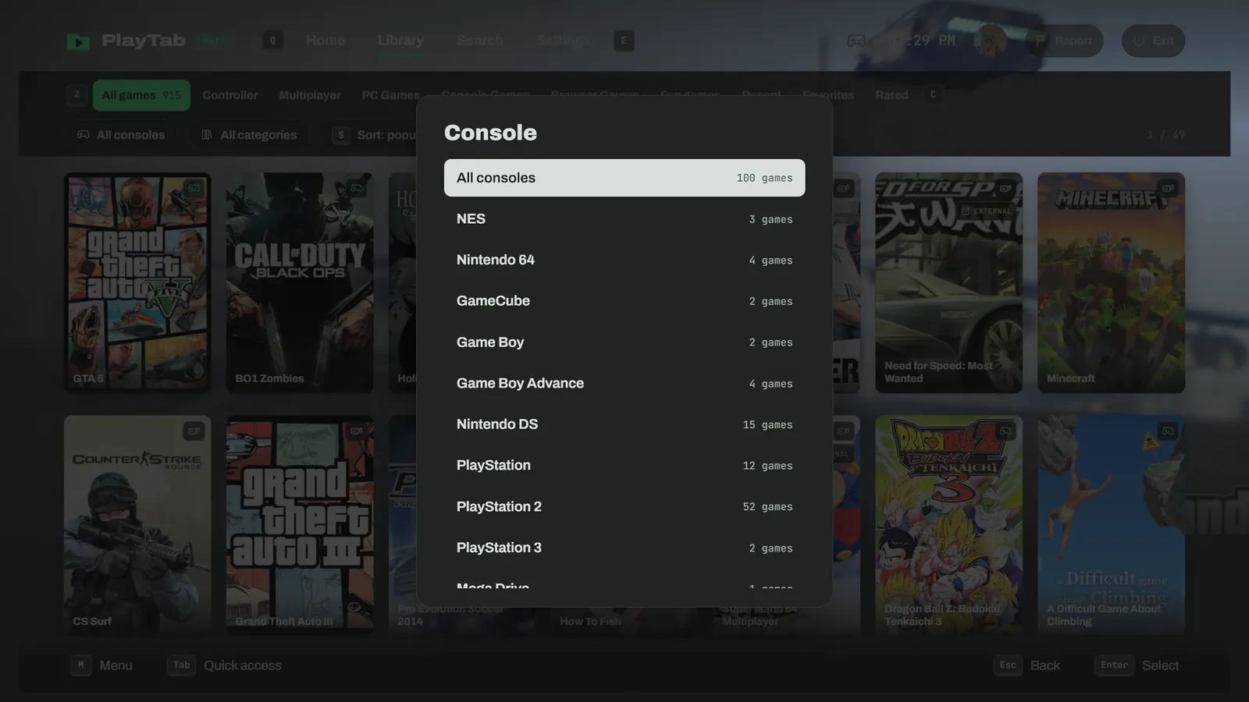Open the Minecraft game cover
The image size is (1249, 702).
(1112, 282)
